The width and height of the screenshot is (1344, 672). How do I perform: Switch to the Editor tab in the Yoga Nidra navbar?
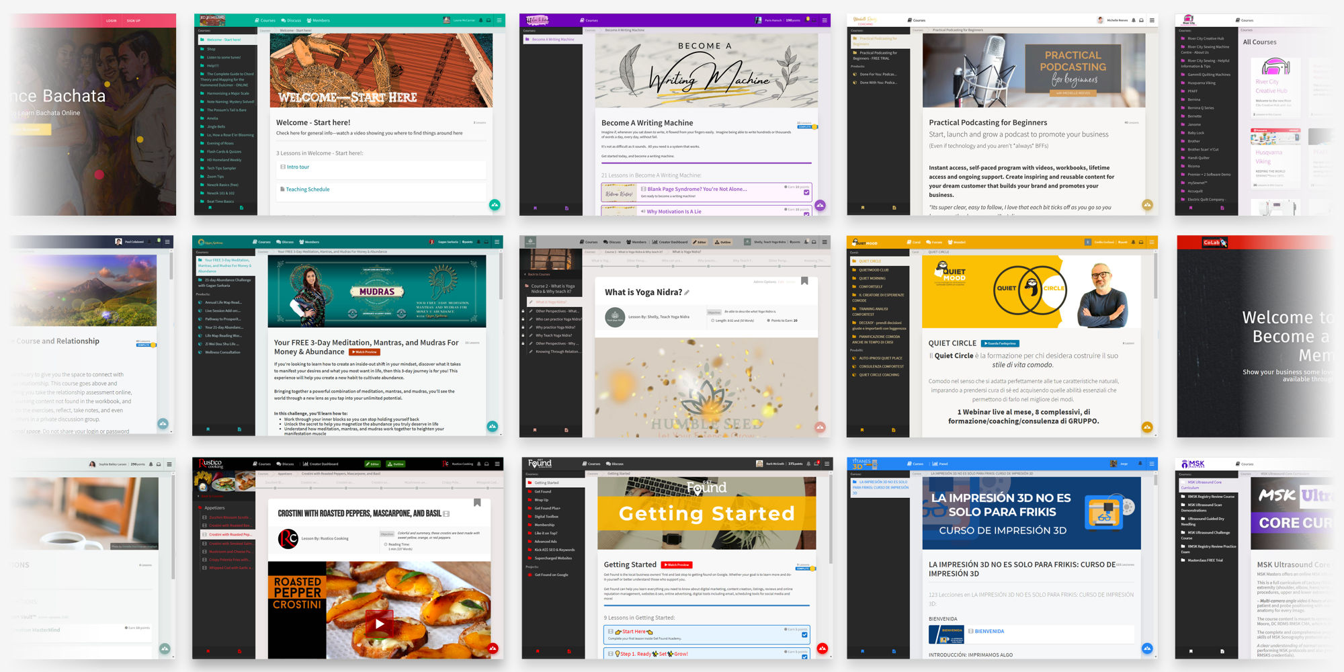coord(699,242)
